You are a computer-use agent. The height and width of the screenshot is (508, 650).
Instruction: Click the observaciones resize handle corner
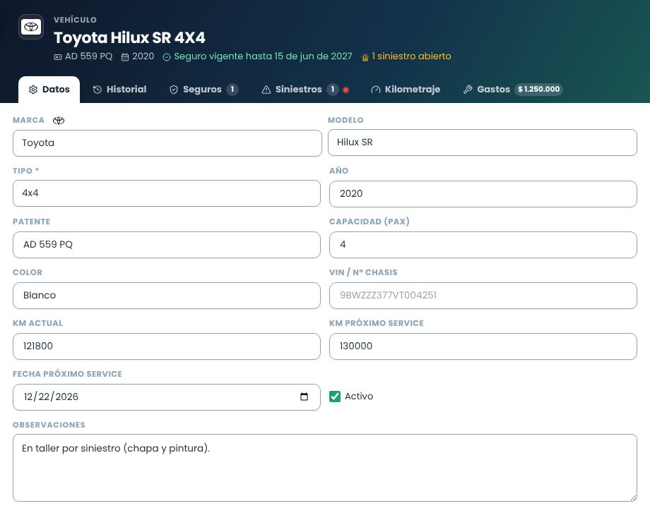pos(633,497)
